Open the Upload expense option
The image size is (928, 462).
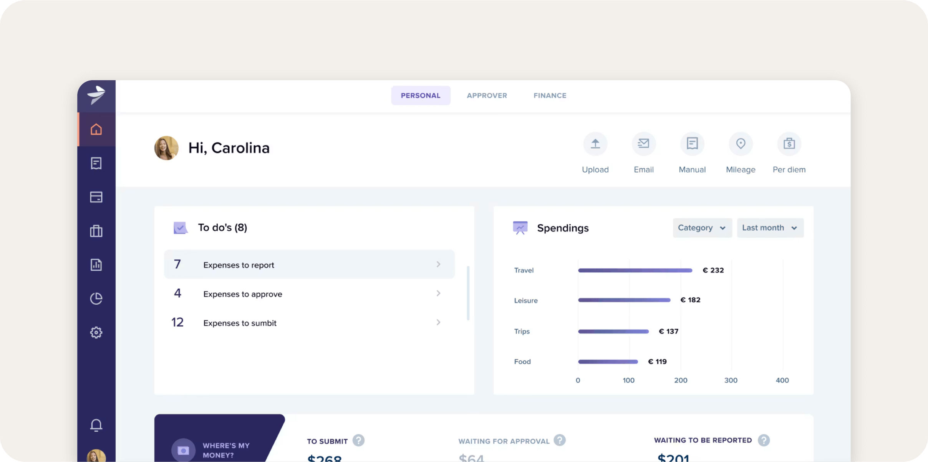595,144
